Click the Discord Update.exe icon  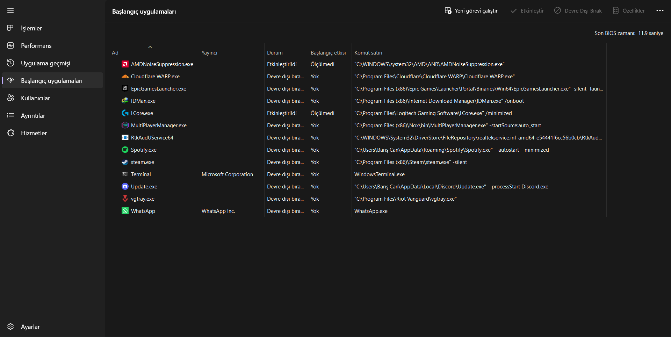tap(125, 186)
